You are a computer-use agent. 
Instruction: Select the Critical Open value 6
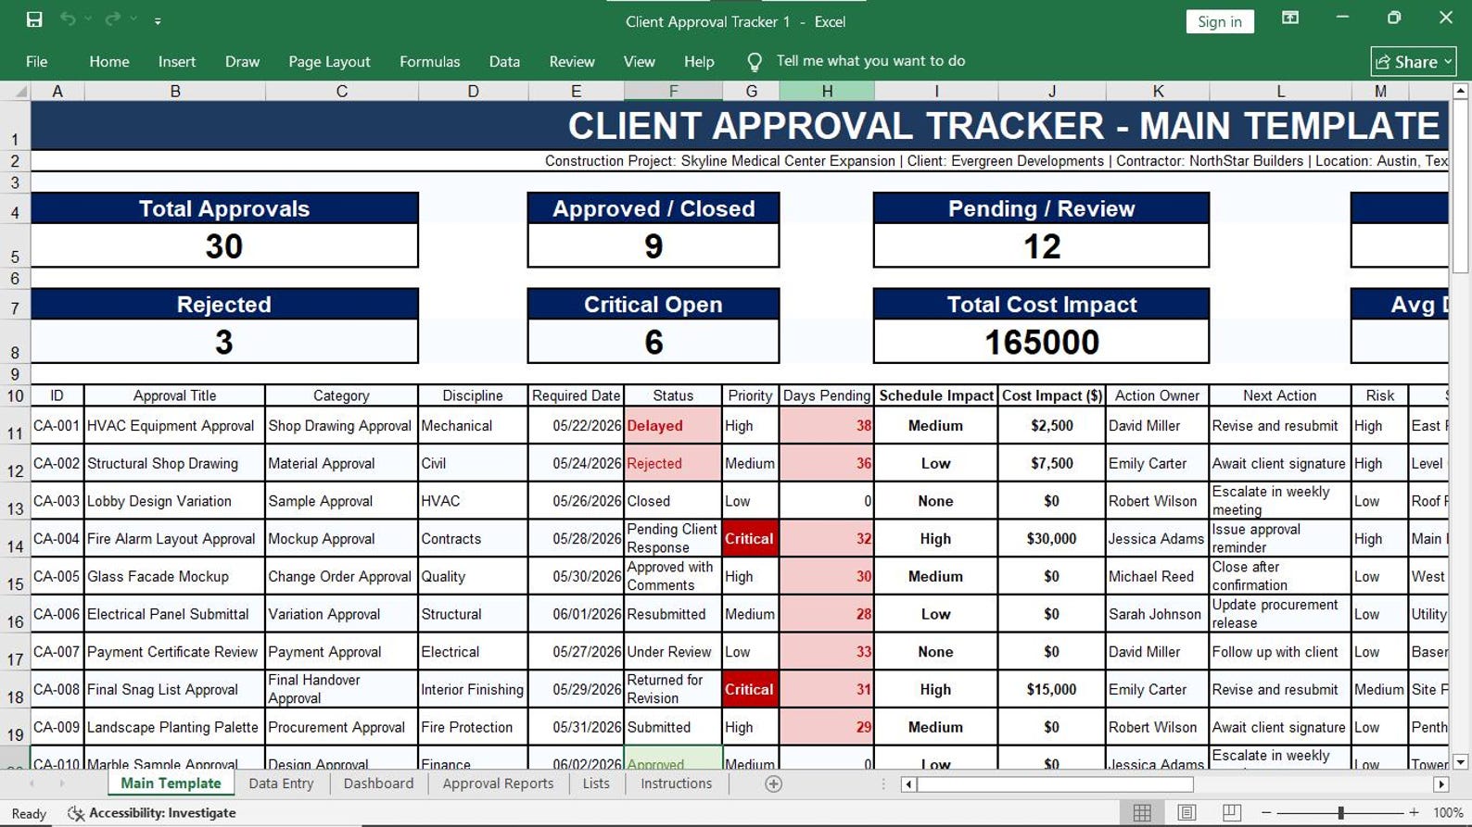pyautogui.click(x=654, y=343)
